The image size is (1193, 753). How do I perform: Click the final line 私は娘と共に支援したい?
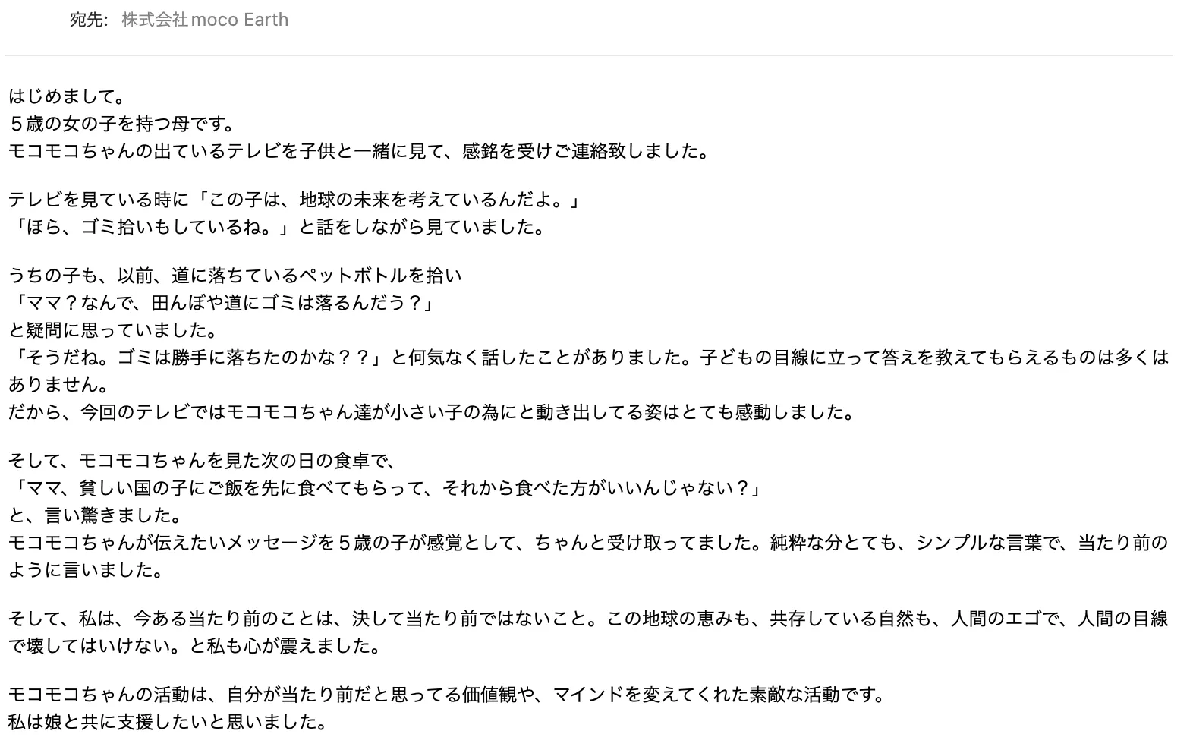(167, 722)
